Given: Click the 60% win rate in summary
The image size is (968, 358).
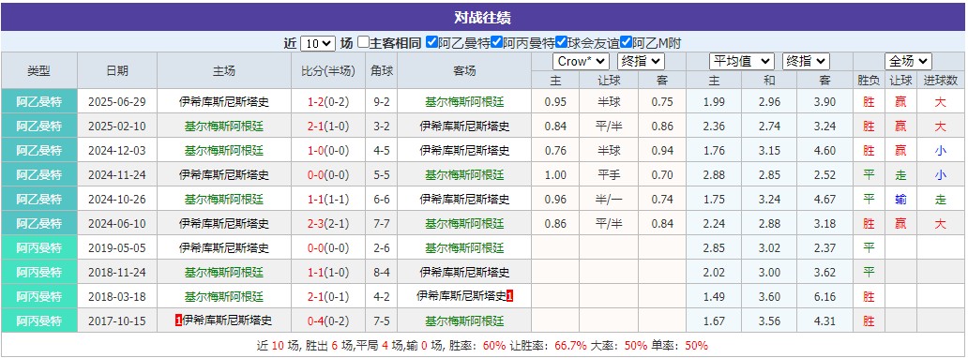Looking at the screenshot, I should pos(494,346).
